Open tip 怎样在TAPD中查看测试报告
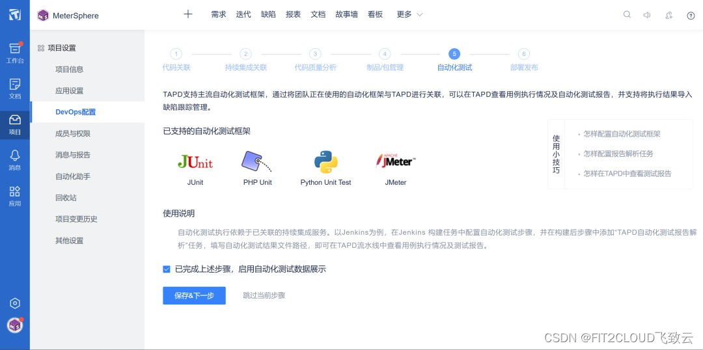Viewport: 703px width, 350px height. (627, 174)
